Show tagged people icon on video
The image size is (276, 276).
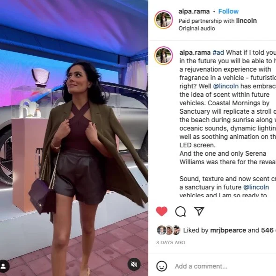click(3, 266)
